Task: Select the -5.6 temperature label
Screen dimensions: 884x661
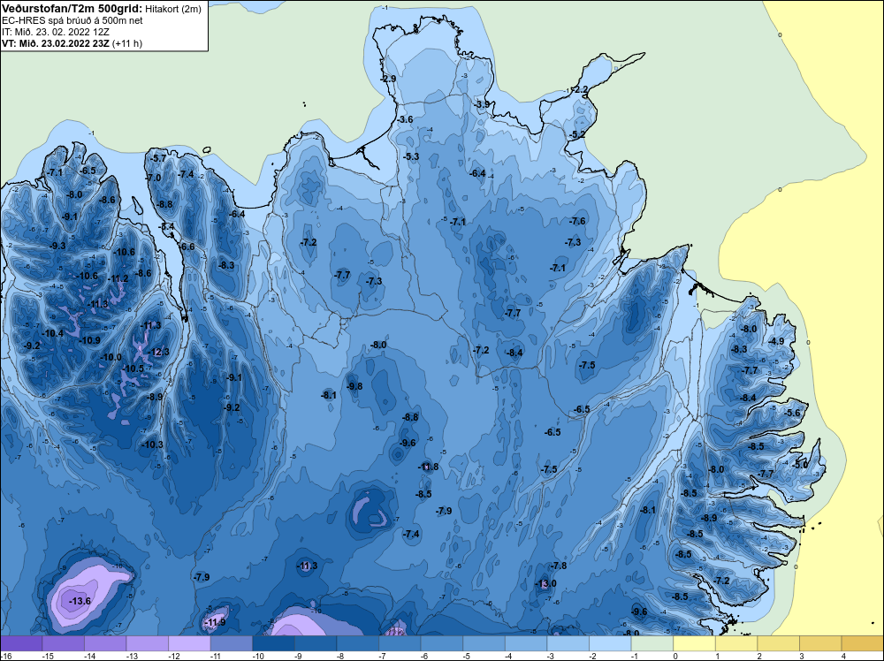Action: pos(791,413)
